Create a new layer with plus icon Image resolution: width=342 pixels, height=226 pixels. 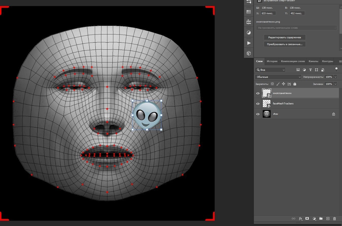point(328,218)
